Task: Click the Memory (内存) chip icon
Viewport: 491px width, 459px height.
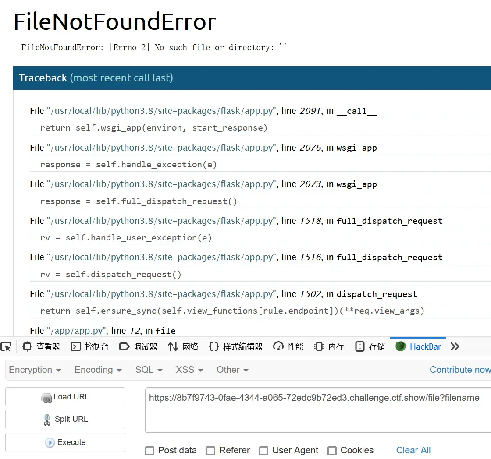Action: pyautogui.click(x=319, y=347)
